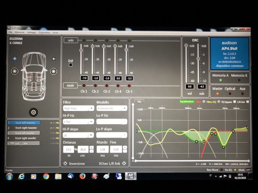This screenshot has width=258, height=193.
Task: Toggle solo indicator for Ch 5
Action: tap(129, 41)
